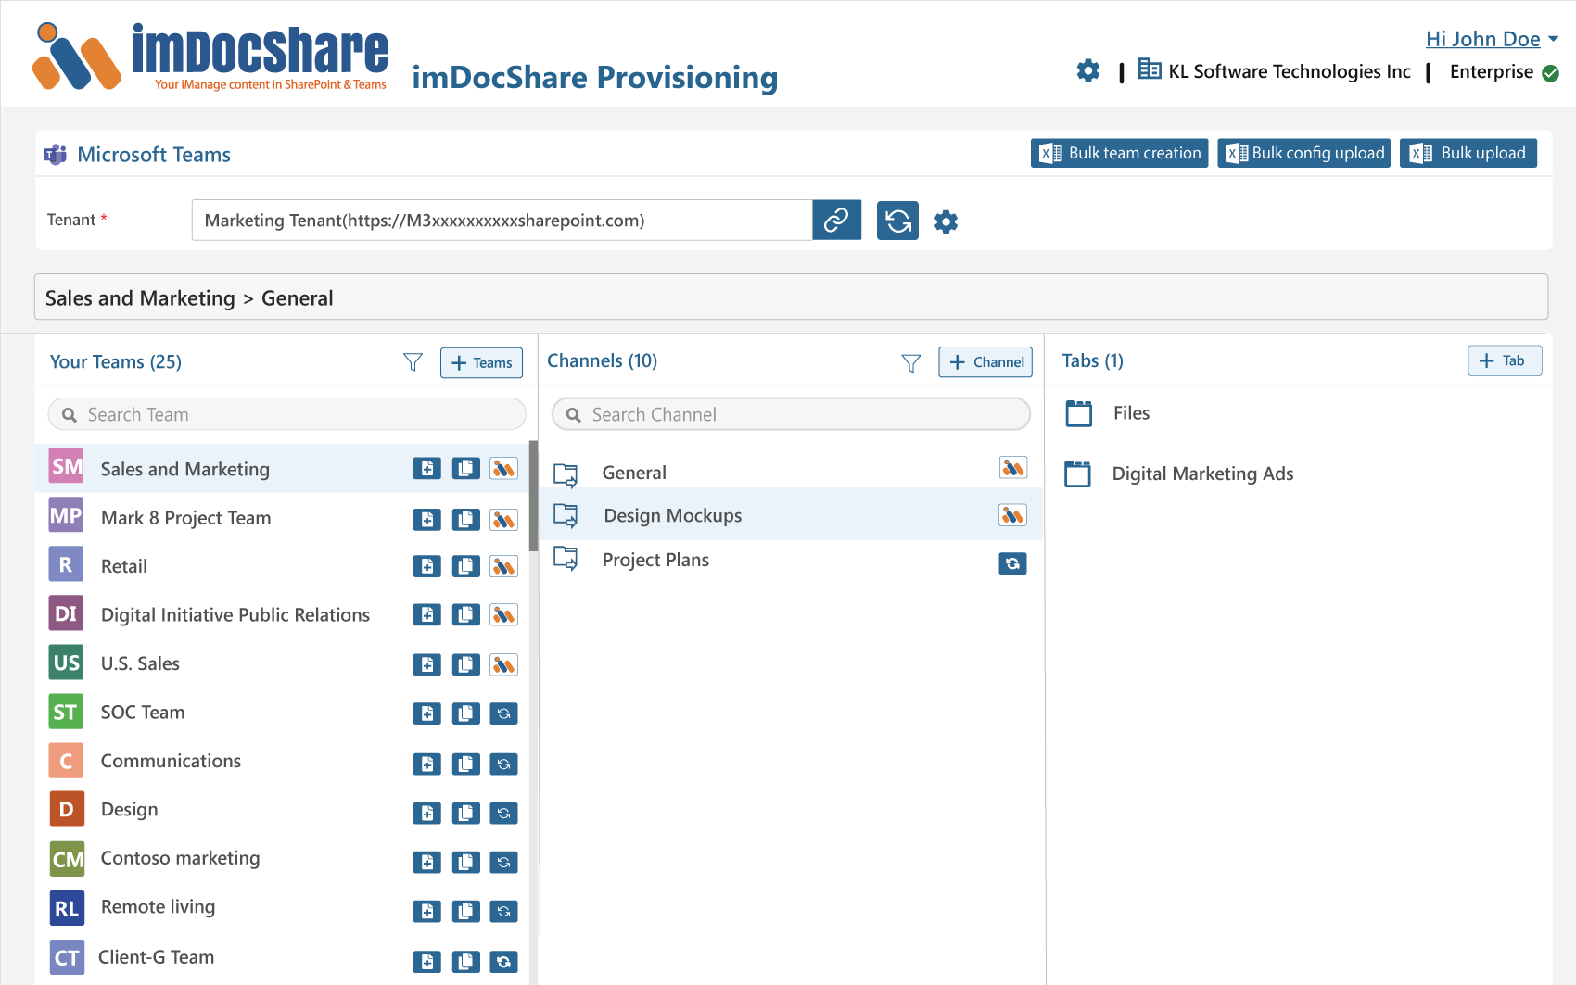Add a new tab with Tab button
Screen dimensions: 1576x985
pos(1505,360)
